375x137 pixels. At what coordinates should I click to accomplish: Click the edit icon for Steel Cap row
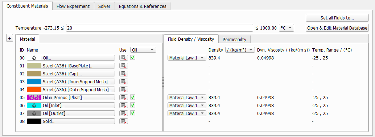tap(124, 74)
